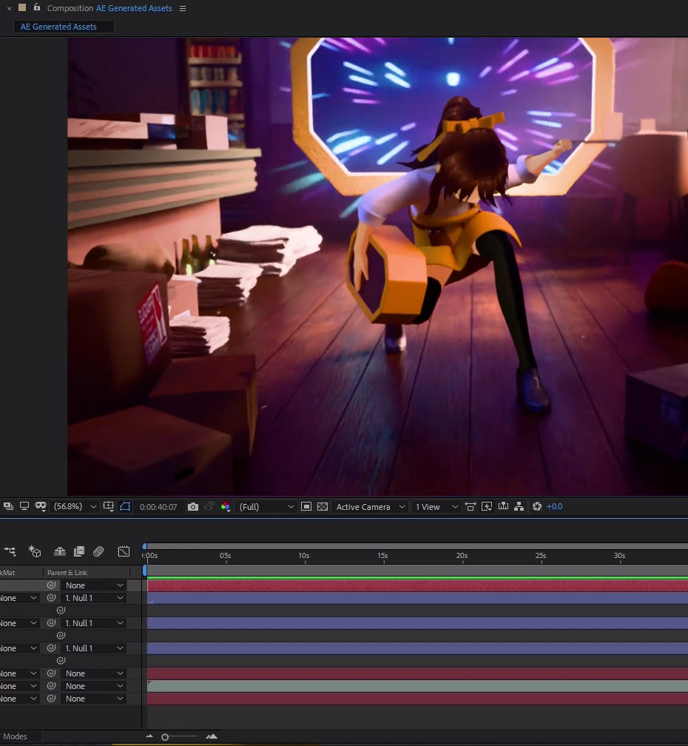Open the Composition panel hamburger menu

tap(183, 9)
